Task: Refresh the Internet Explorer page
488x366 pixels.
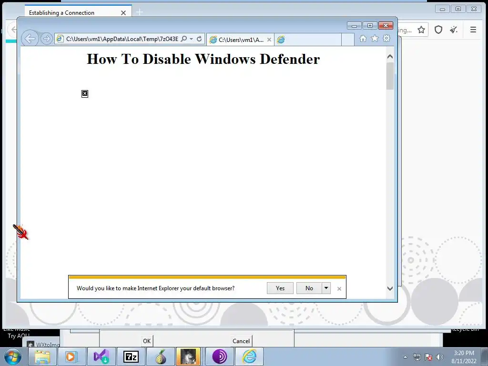Action: pos(199,39)
